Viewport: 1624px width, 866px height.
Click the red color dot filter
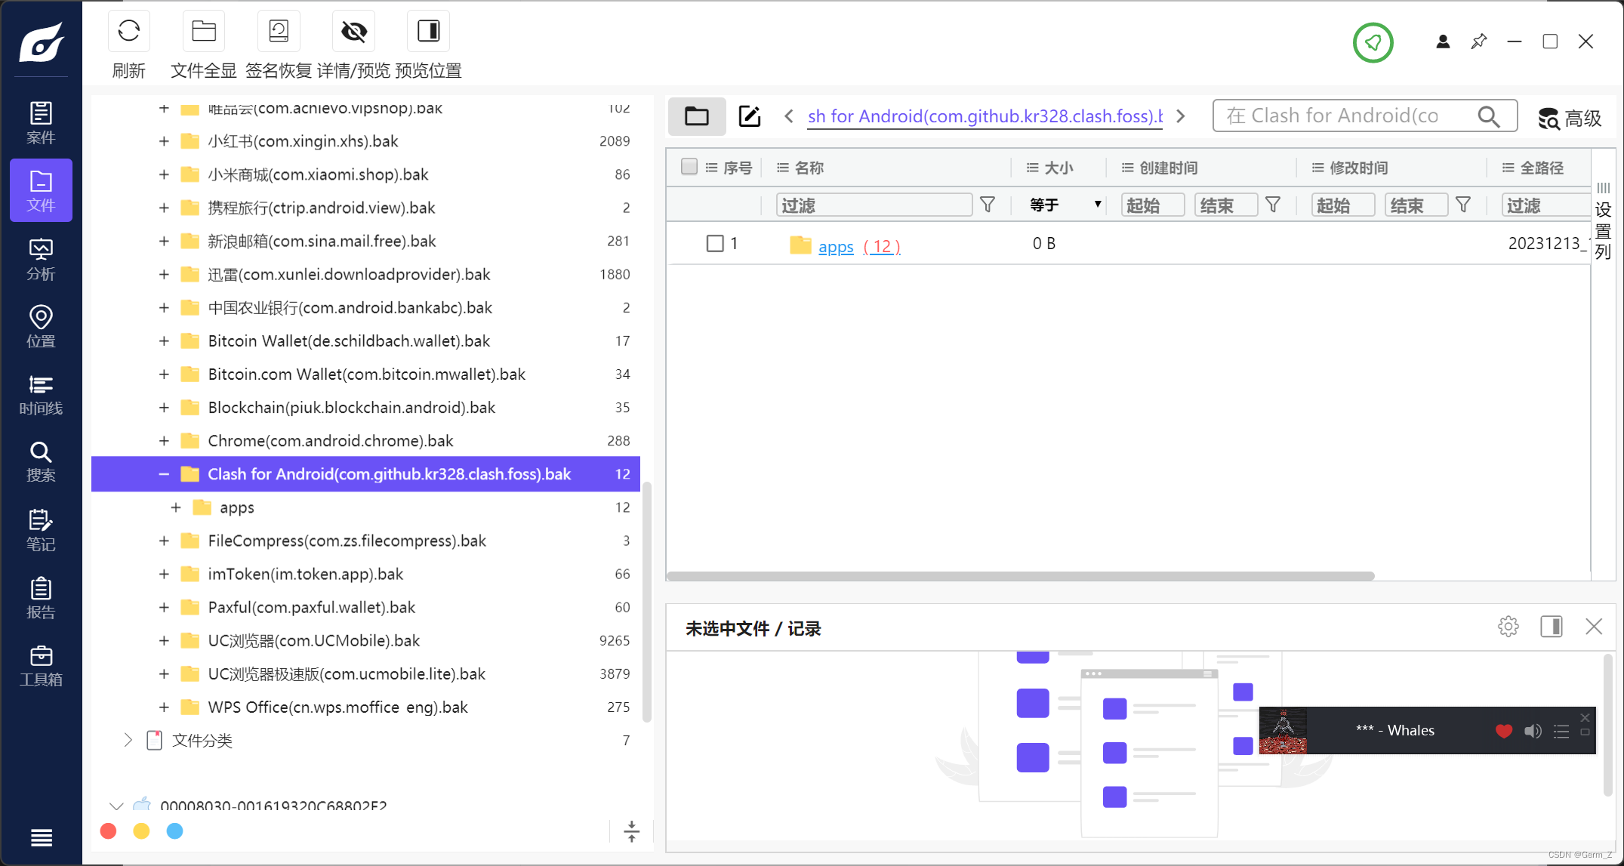pos(109,831)
